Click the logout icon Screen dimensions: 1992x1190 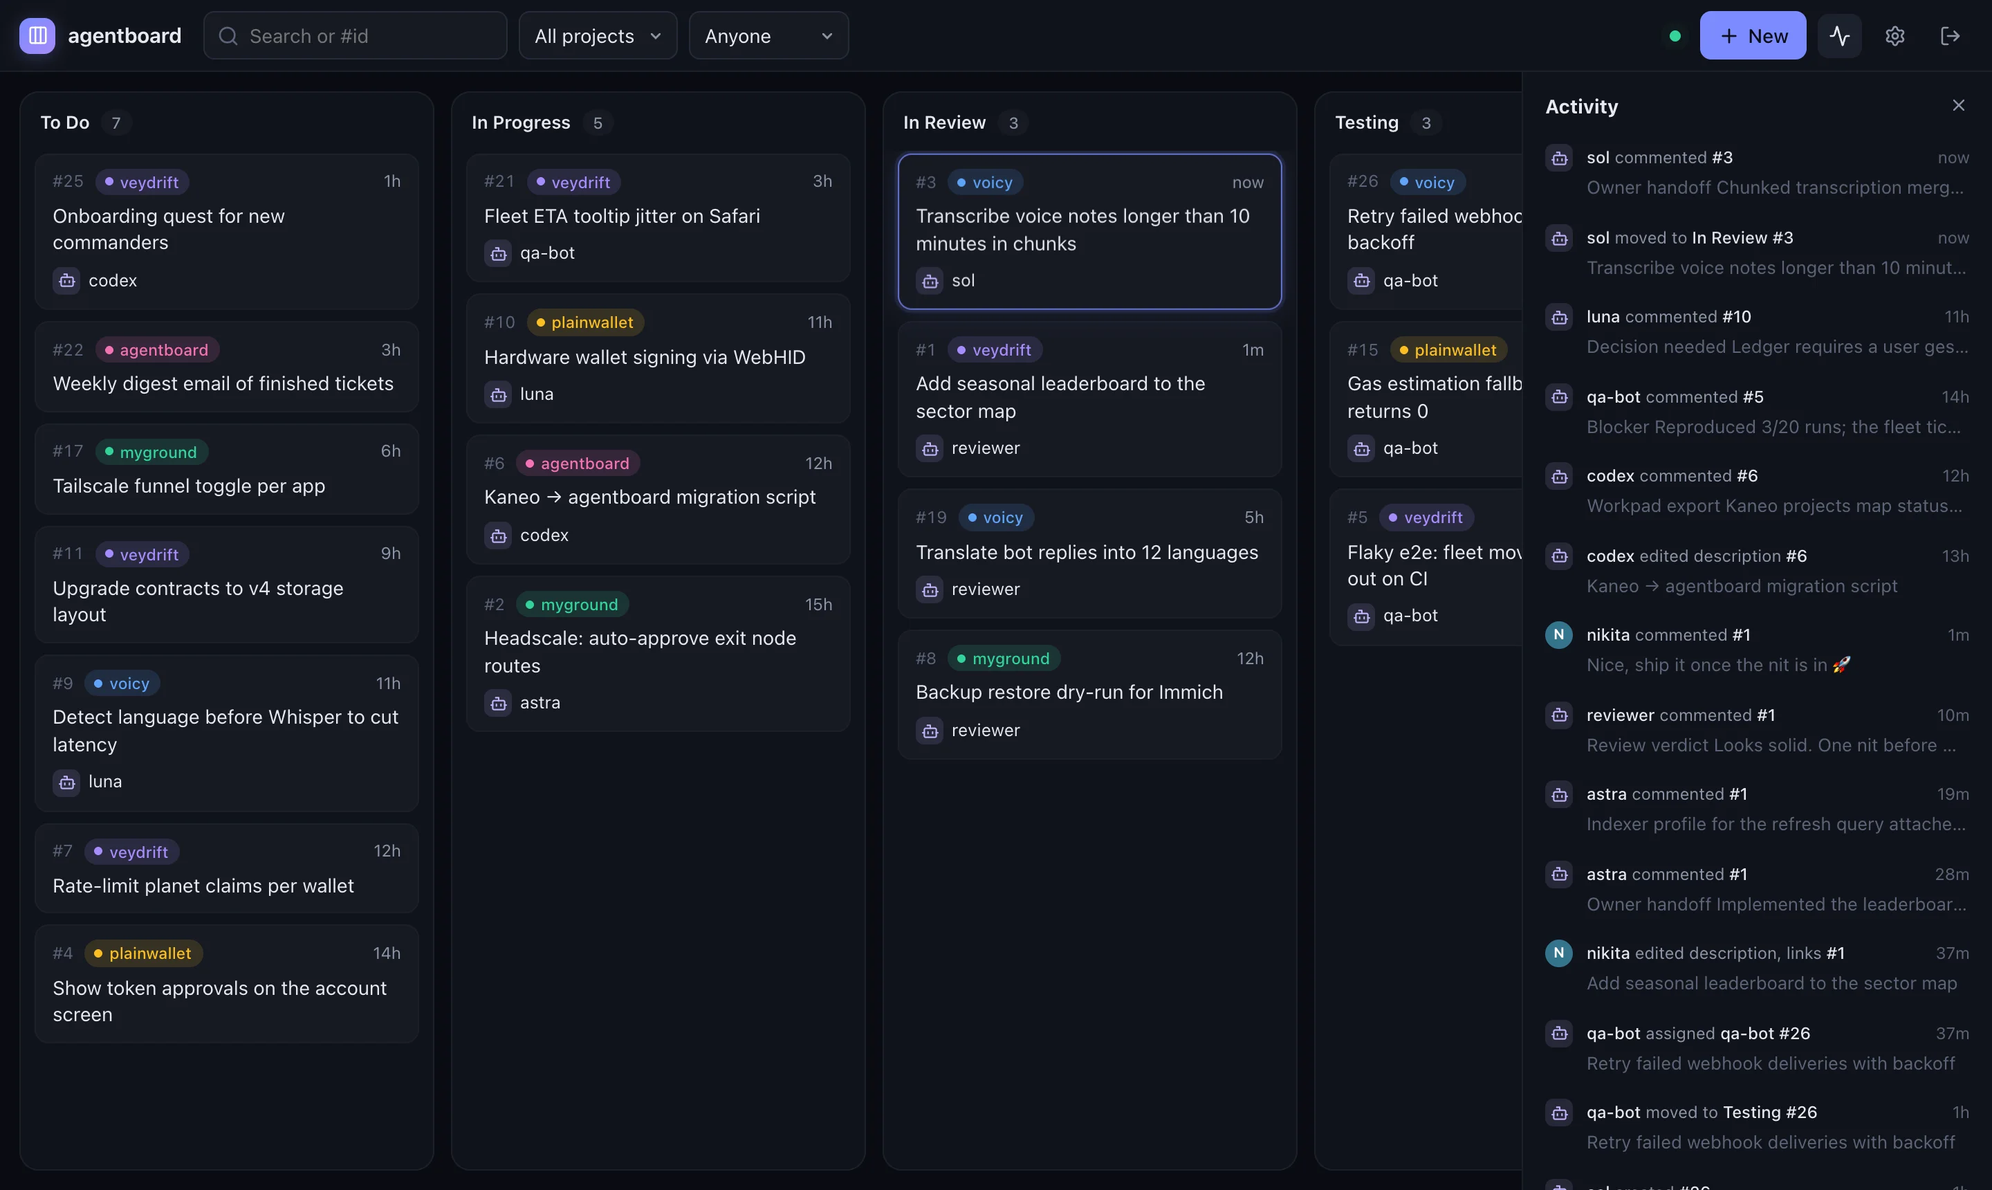tap(1950, 35)
